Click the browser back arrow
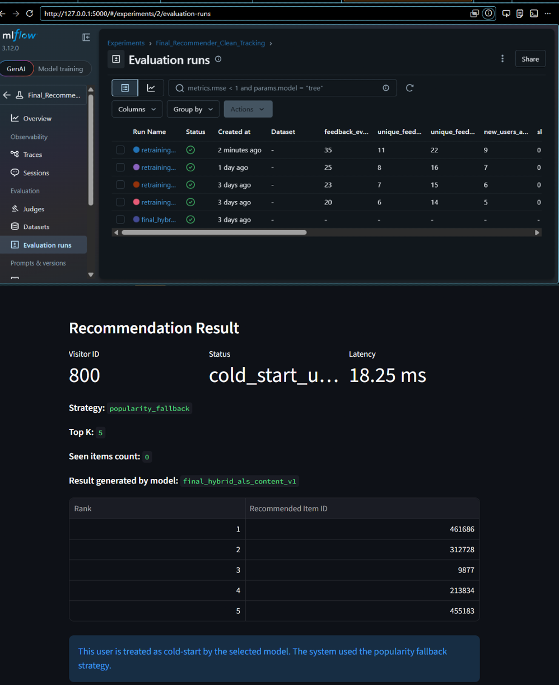This screenshot has height=685, width=559. point(2,13)
